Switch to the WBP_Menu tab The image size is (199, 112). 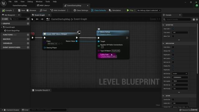pyautogui.click(x=44, y=6)
